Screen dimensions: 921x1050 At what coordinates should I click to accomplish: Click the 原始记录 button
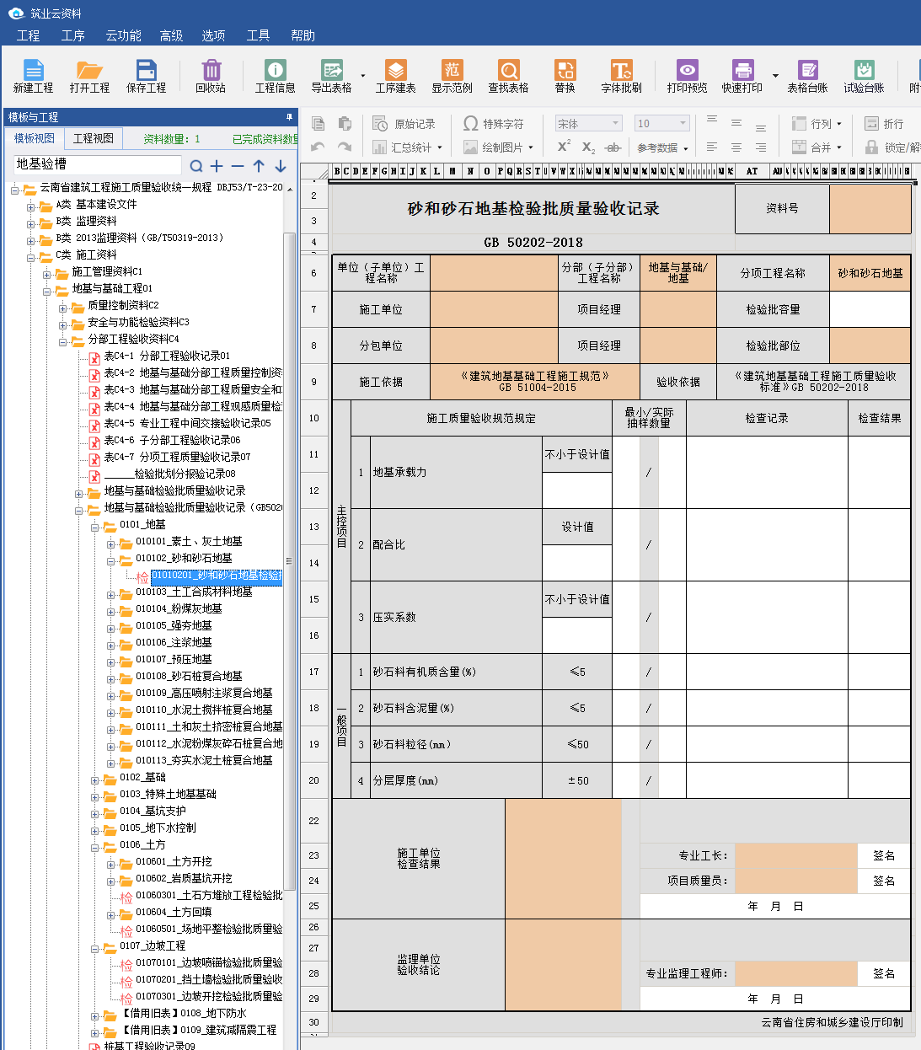(404, 124)
